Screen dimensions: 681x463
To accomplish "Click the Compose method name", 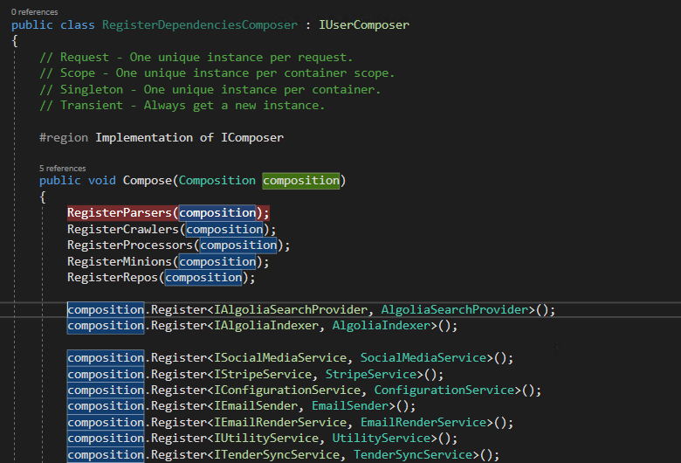I will pos(147,181).
